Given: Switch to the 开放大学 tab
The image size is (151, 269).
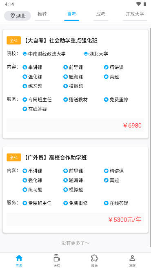Looking at the screenshot, I should [135, 14].
